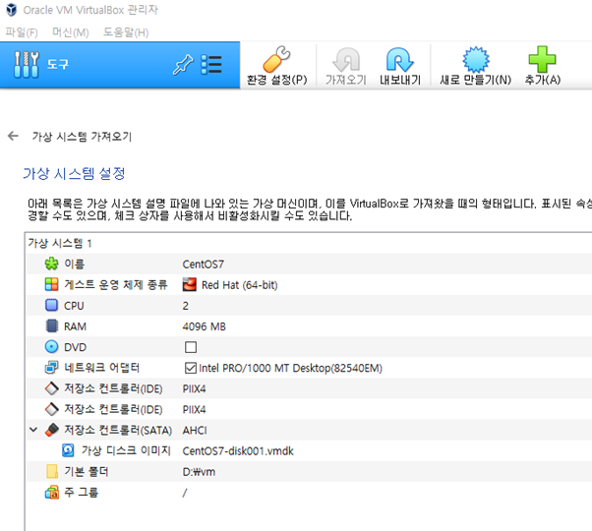This screenshot has height=531, width=592.
Task: Uncheck the Intel PRO/1000 network adapter checkbox
Action: coord(191,368)
